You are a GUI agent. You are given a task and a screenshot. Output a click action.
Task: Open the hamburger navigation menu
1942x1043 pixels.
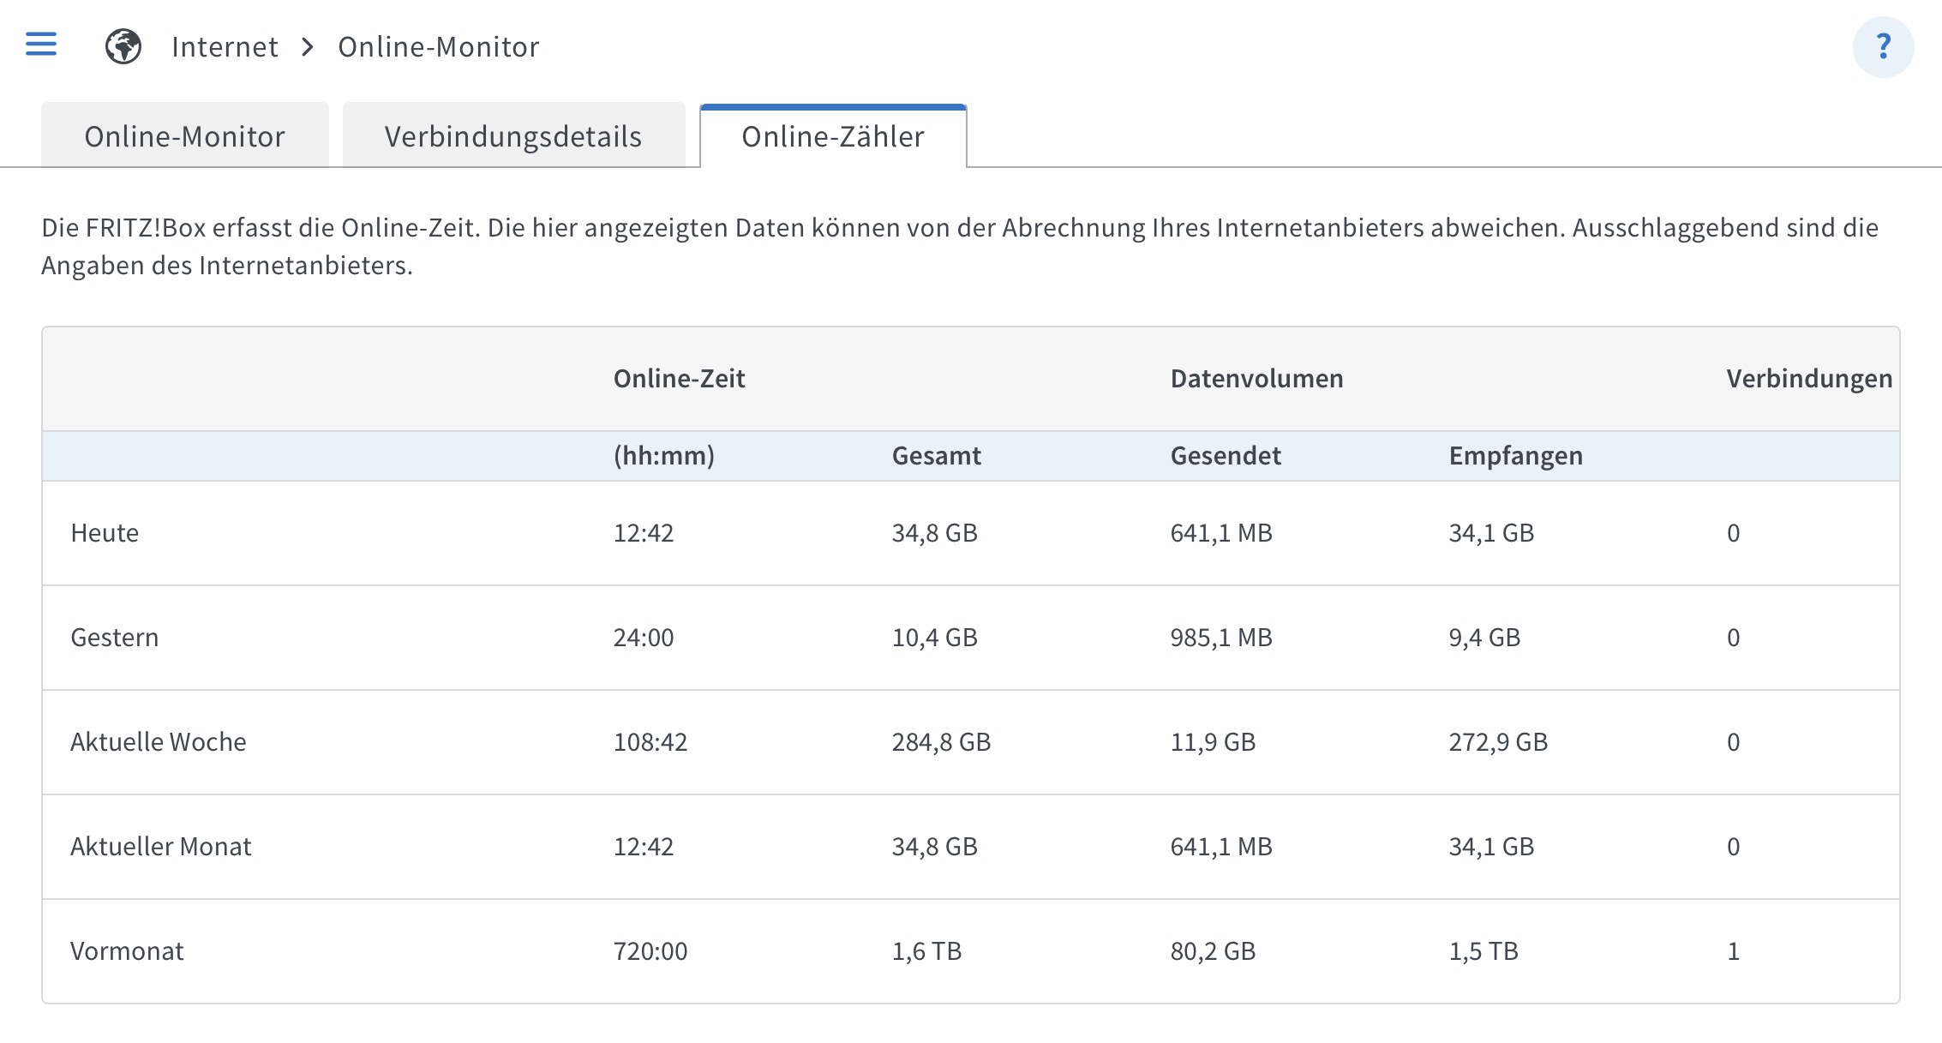(x=41, y=45)
